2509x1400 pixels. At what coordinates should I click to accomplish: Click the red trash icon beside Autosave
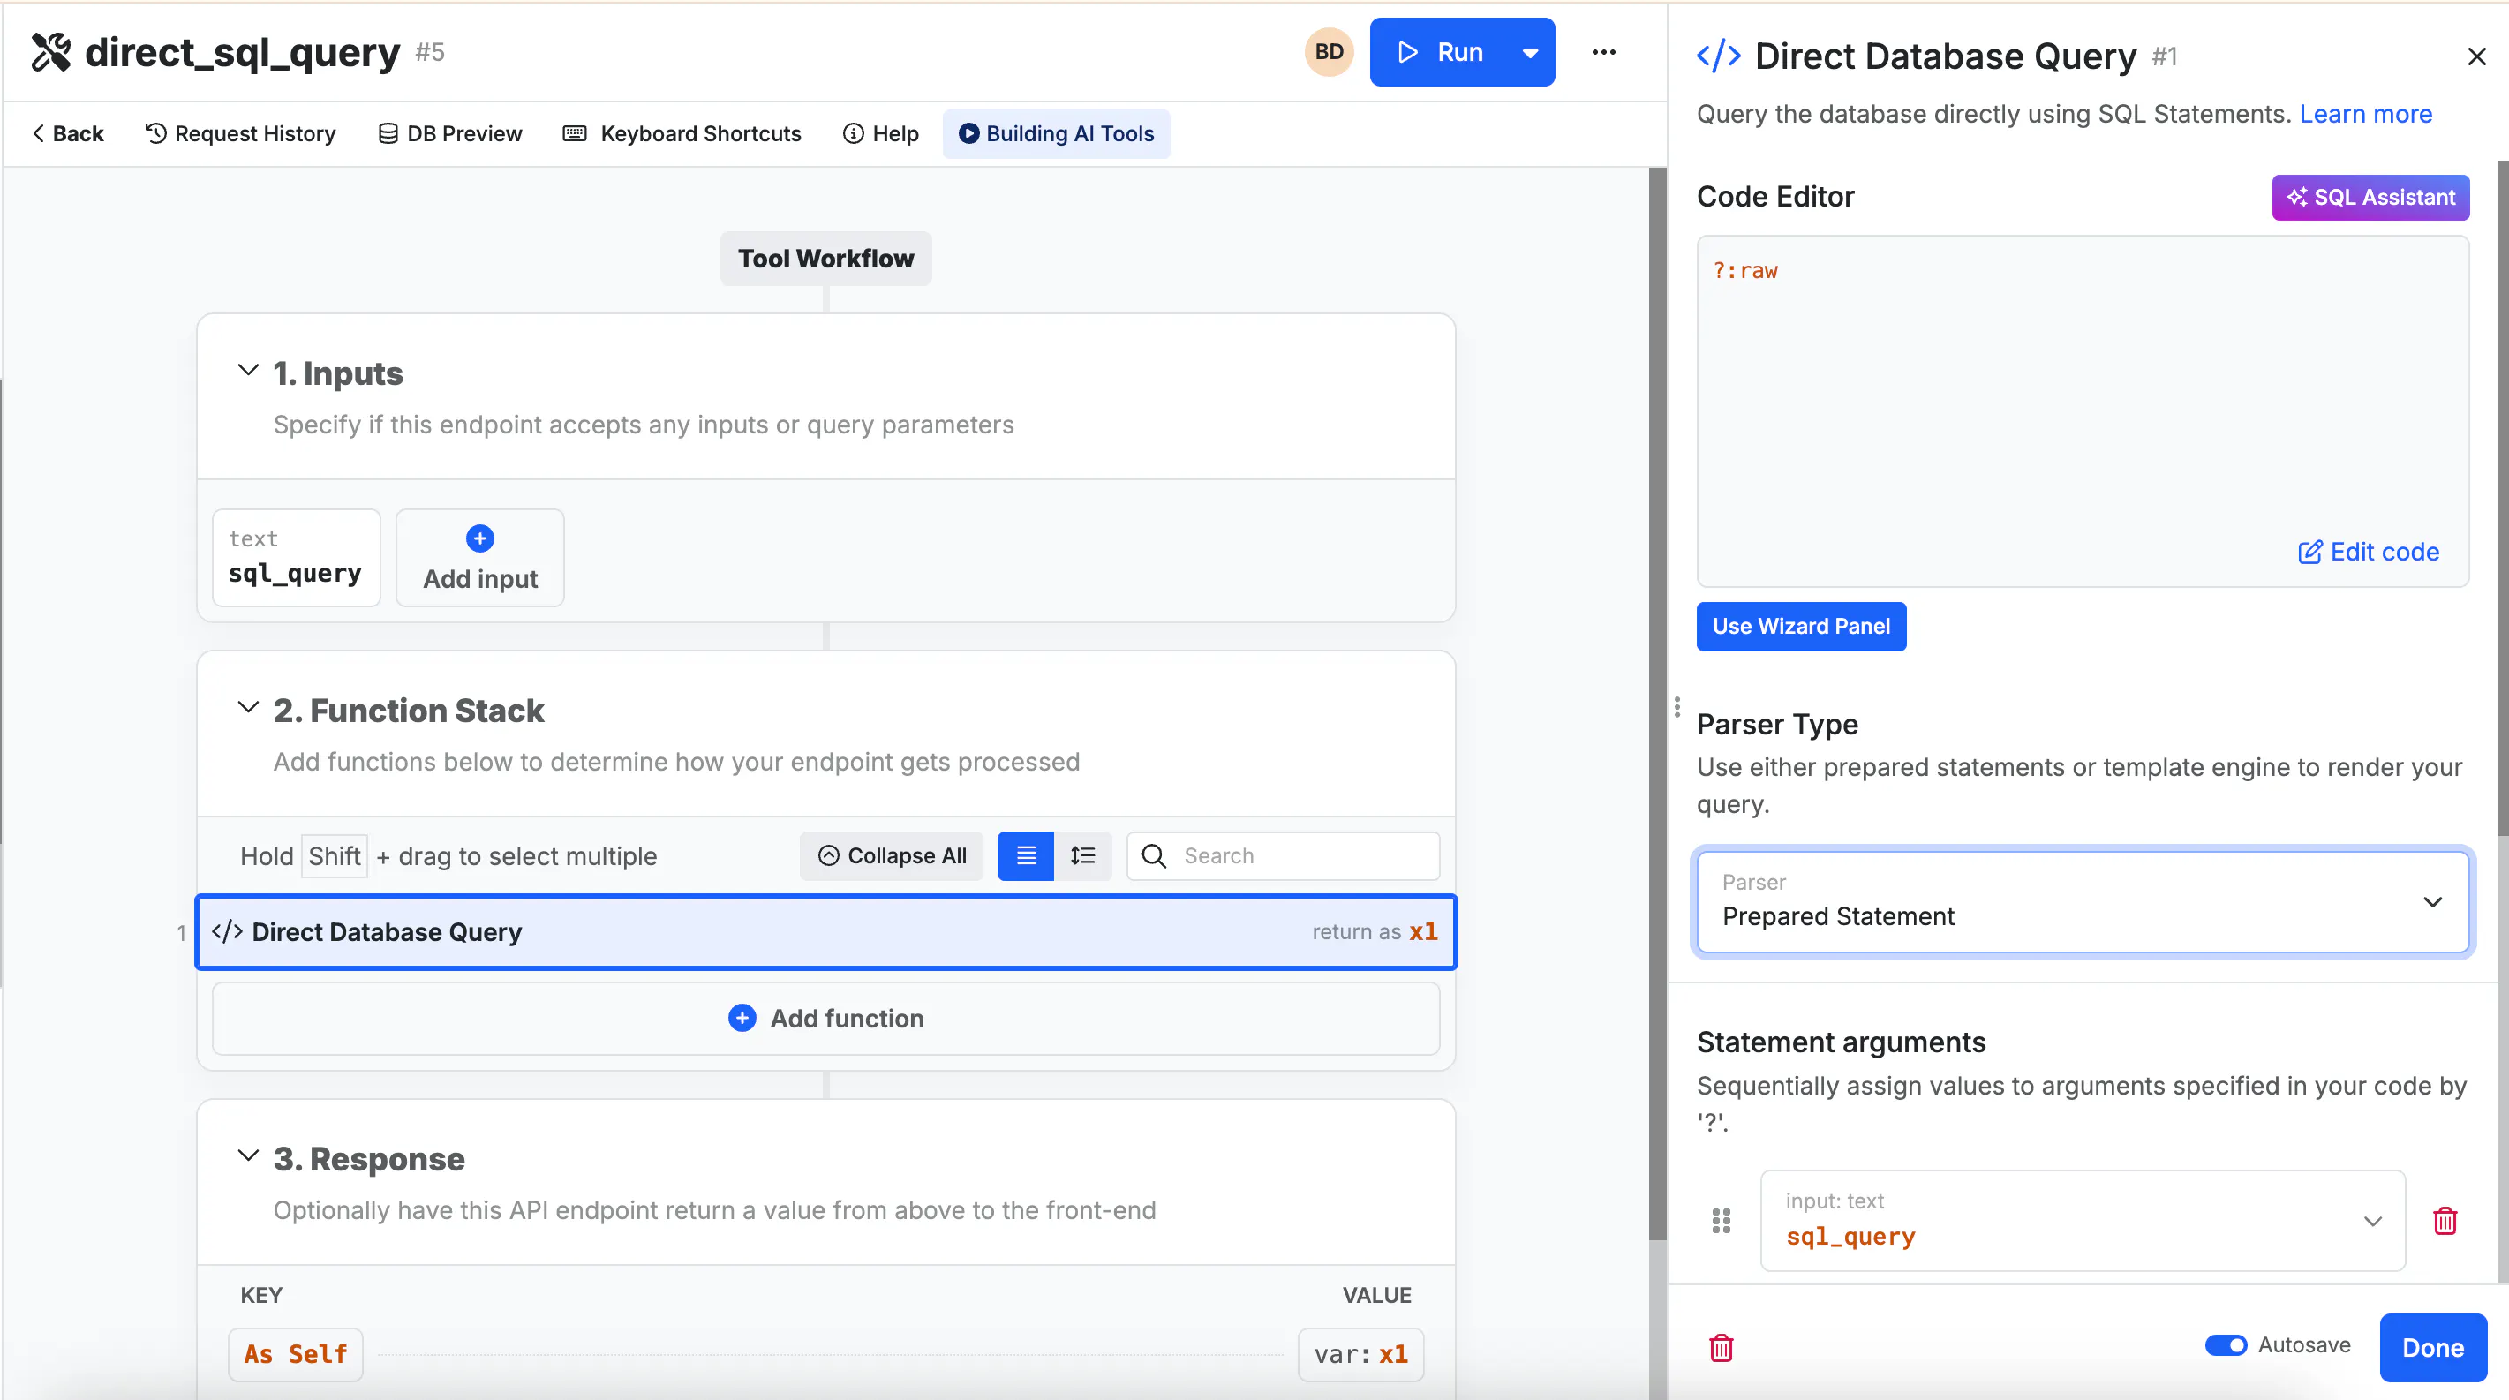[1721, 1347]
